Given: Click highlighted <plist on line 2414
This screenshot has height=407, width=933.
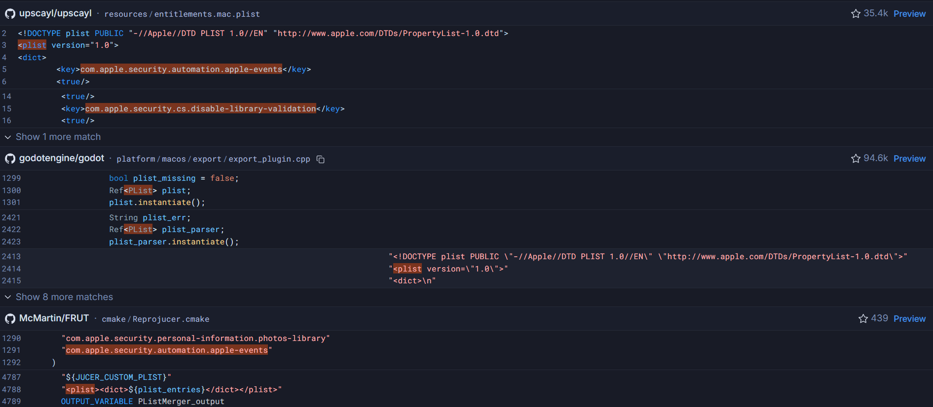Looking at the screenshot, I should (407, 269).
